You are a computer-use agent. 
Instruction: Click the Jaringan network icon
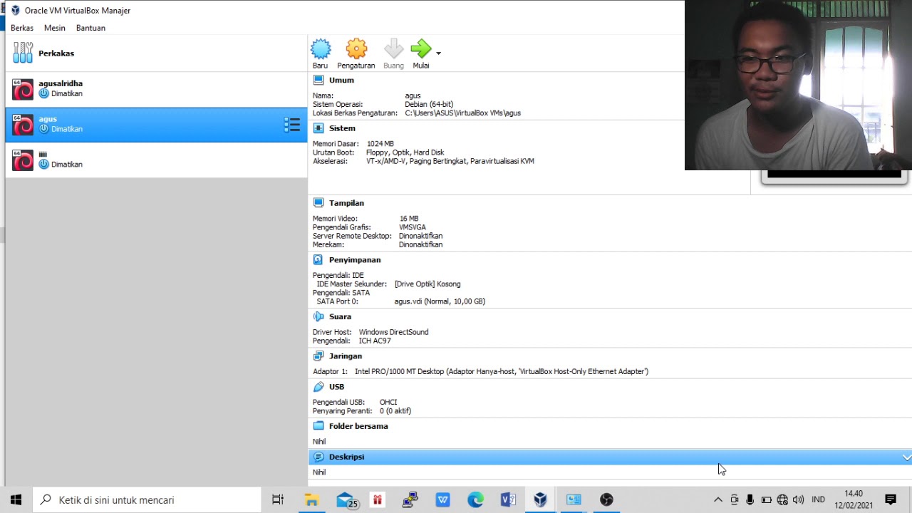[x=318, y=356]
